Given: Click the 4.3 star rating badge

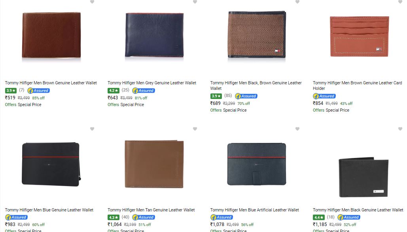Looking at the screenshot, I should click(x=113, y=217).
